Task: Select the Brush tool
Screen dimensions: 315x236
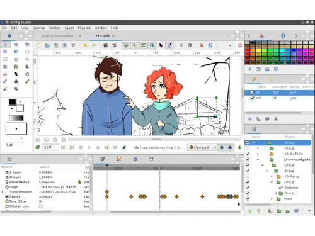Action: tap(5, 89)
